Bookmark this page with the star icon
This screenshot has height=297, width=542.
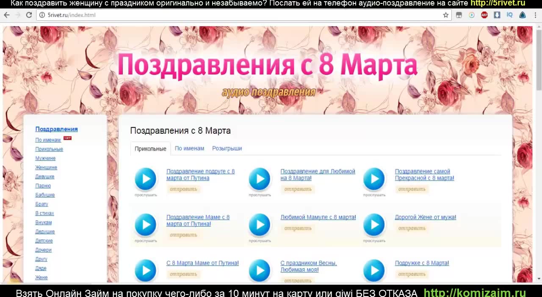446,15
